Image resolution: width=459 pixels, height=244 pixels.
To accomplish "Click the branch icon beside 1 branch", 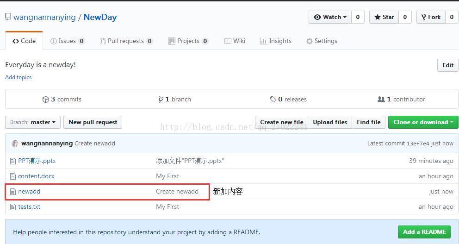I will point(161,100).
